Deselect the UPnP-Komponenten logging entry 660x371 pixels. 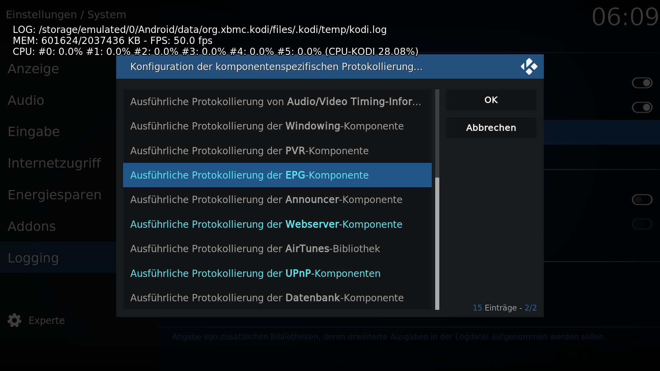277,273
